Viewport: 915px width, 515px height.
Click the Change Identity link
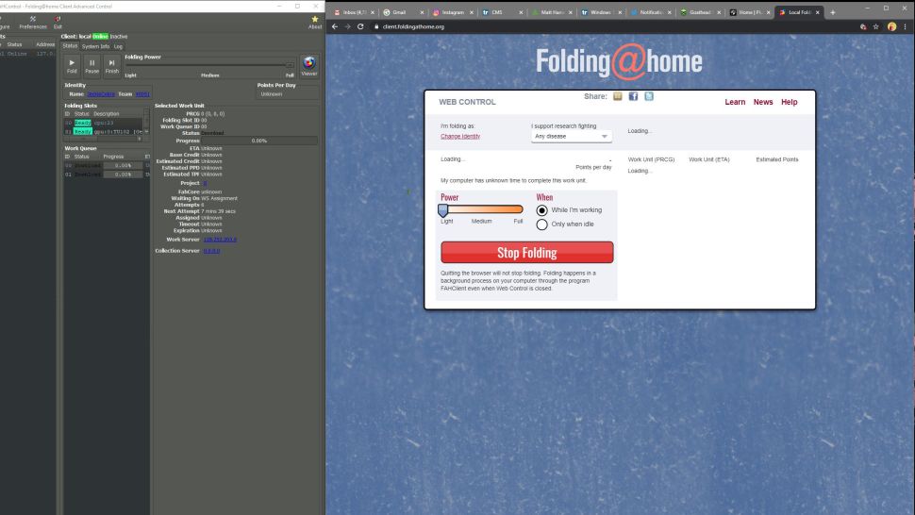pyautogui.click(x=460, y=137)
